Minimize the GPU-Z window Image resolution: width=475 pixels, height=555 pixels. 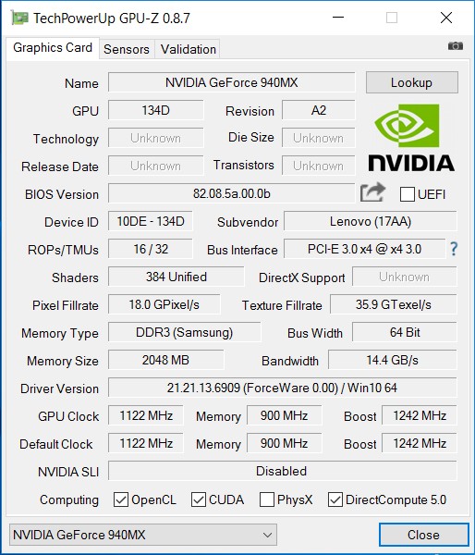pyautogui.click(x=338, y=18)
